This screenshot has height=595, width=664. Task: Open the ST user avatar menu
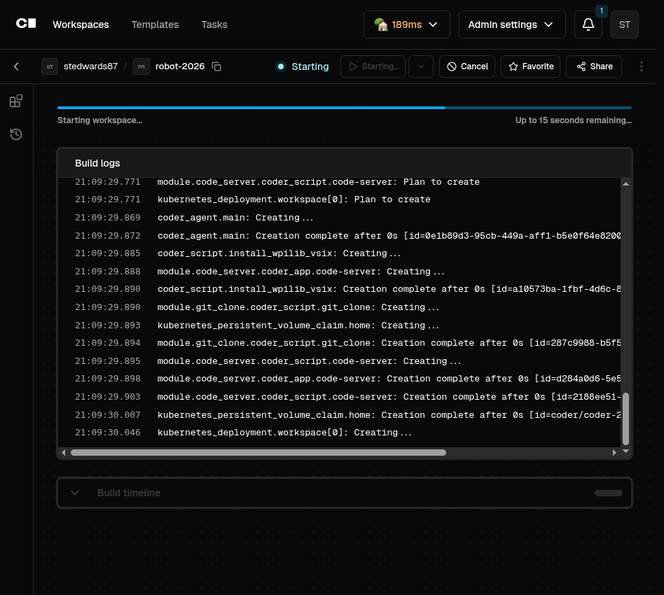624,24
